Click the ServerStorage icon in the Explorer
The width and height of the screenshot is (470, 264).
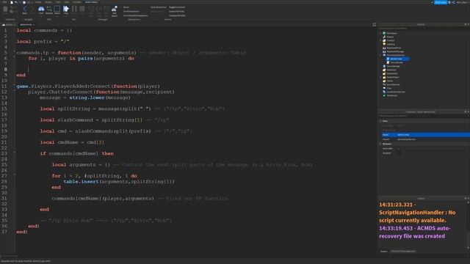pyautogui.click(x=384, y=66)
